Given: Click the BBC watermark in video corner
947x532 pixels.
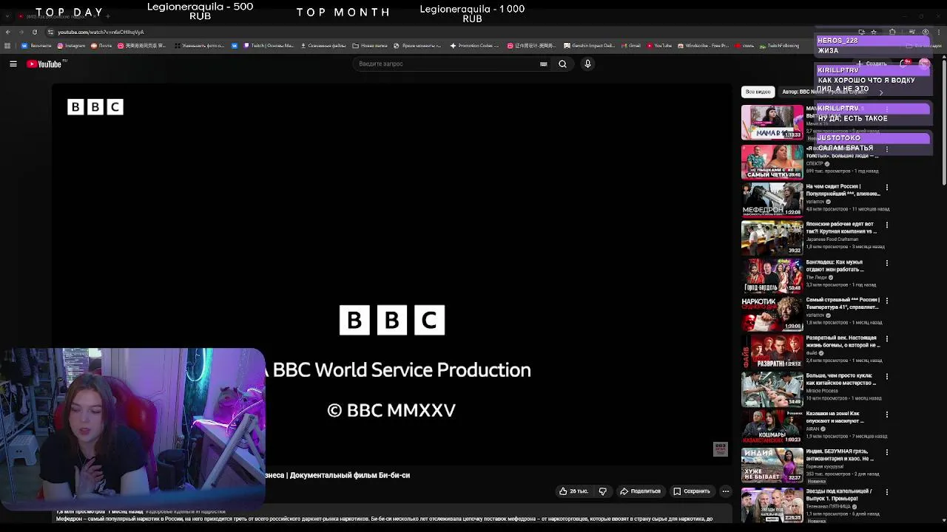Looking at the screenshot, I should (721, 449).
